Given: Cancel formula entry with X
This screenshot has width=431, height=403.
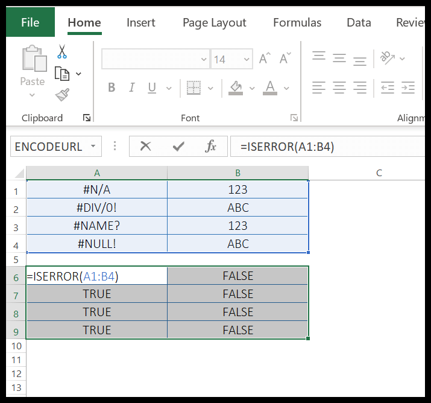Looking at the screenshot, I should click(x=145, y=146).
